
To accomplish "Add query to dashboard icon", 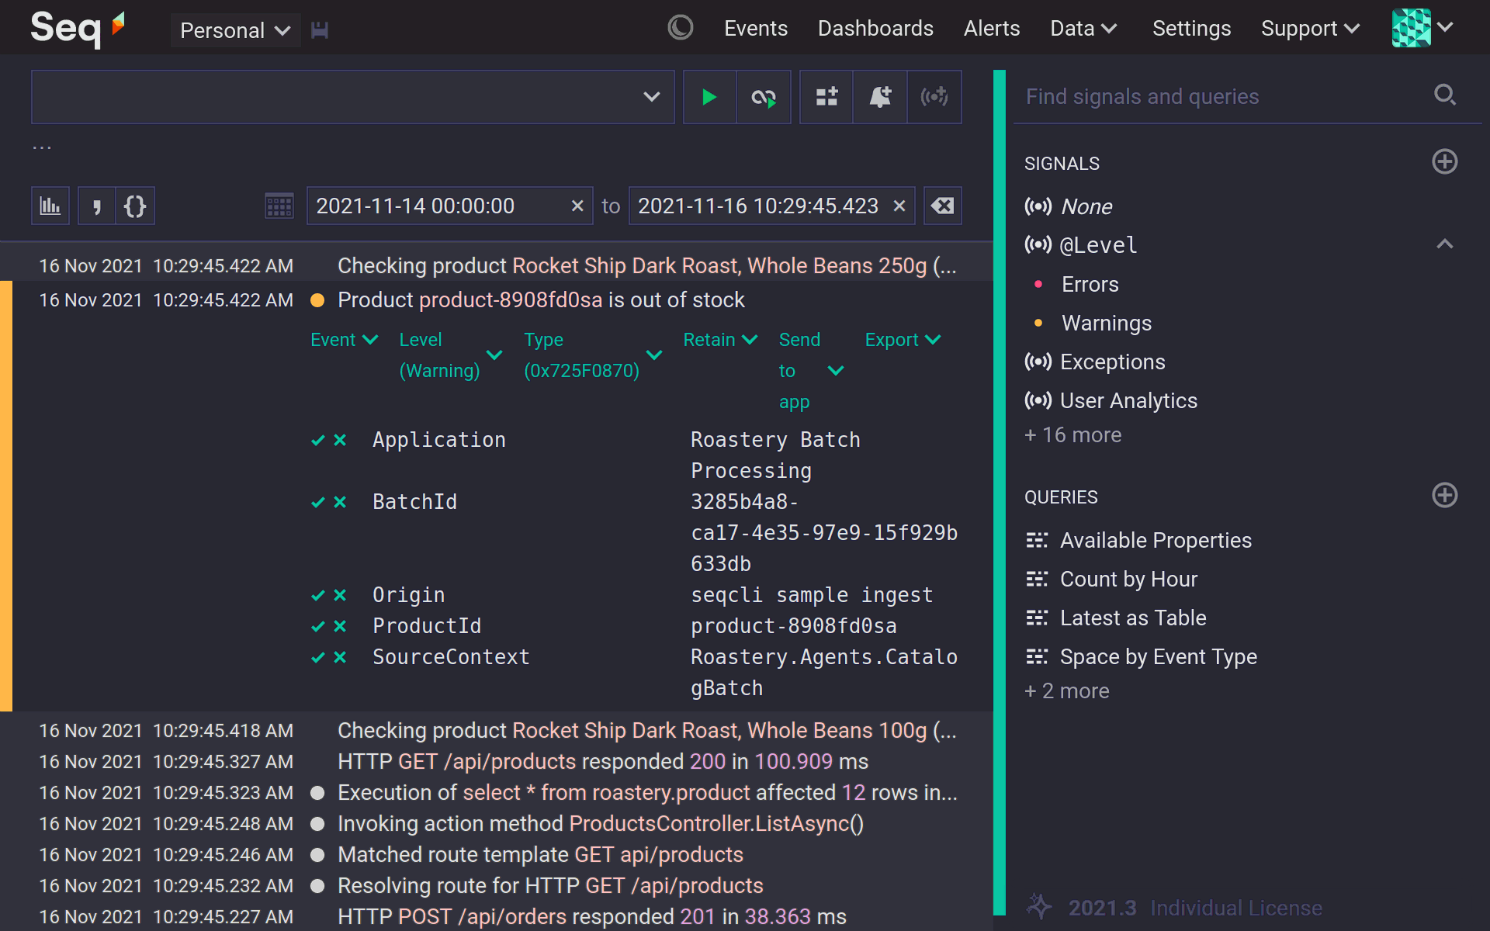I will (x=826, y=97).
